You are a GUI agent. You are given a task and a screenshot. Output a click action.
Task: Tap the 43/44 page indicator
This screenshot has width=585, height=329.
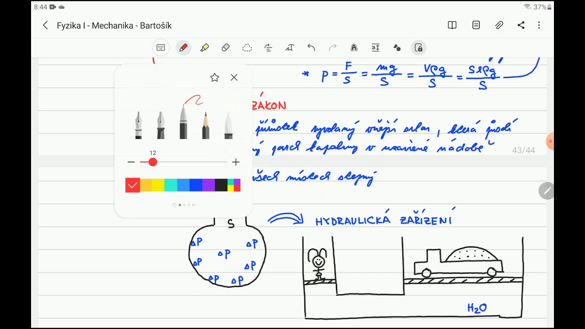[524, 150]
